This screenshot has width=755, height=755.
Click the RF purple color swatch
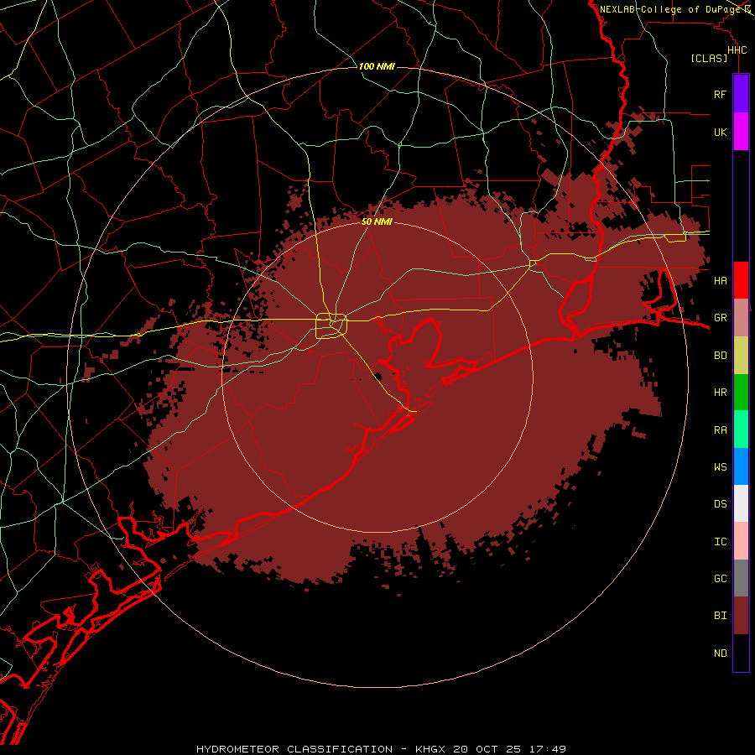point(741,94)
